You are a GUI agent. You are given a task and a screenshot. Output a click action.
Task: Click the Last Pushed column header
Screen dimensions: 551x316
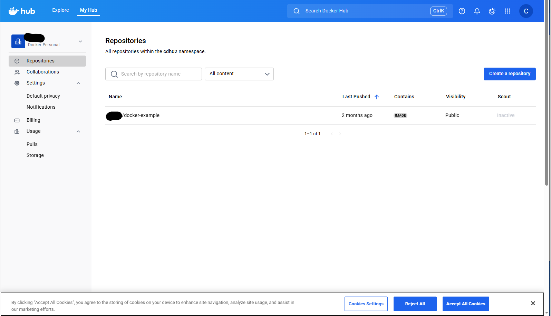[x=356, y=97]
